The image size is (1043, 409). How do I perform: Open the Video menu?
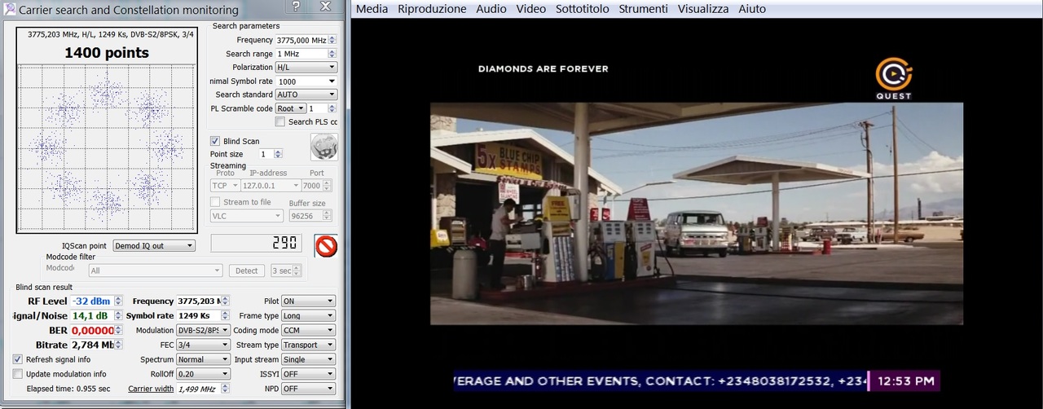tap(531, 9)
